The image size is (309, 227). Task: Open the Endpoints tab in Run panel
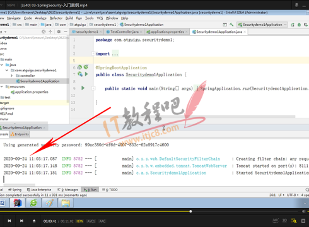20,134
